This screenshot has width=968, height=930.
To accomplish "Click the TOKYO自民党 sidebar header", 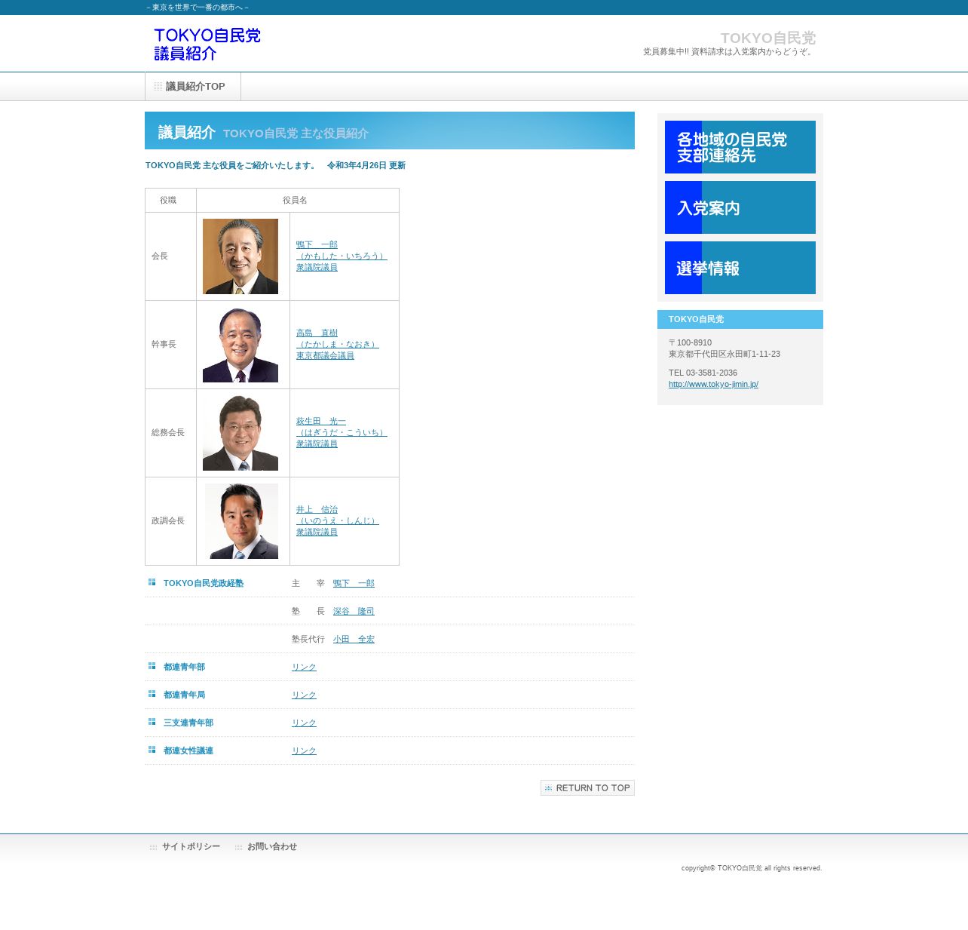I will [x=740, y=319].
